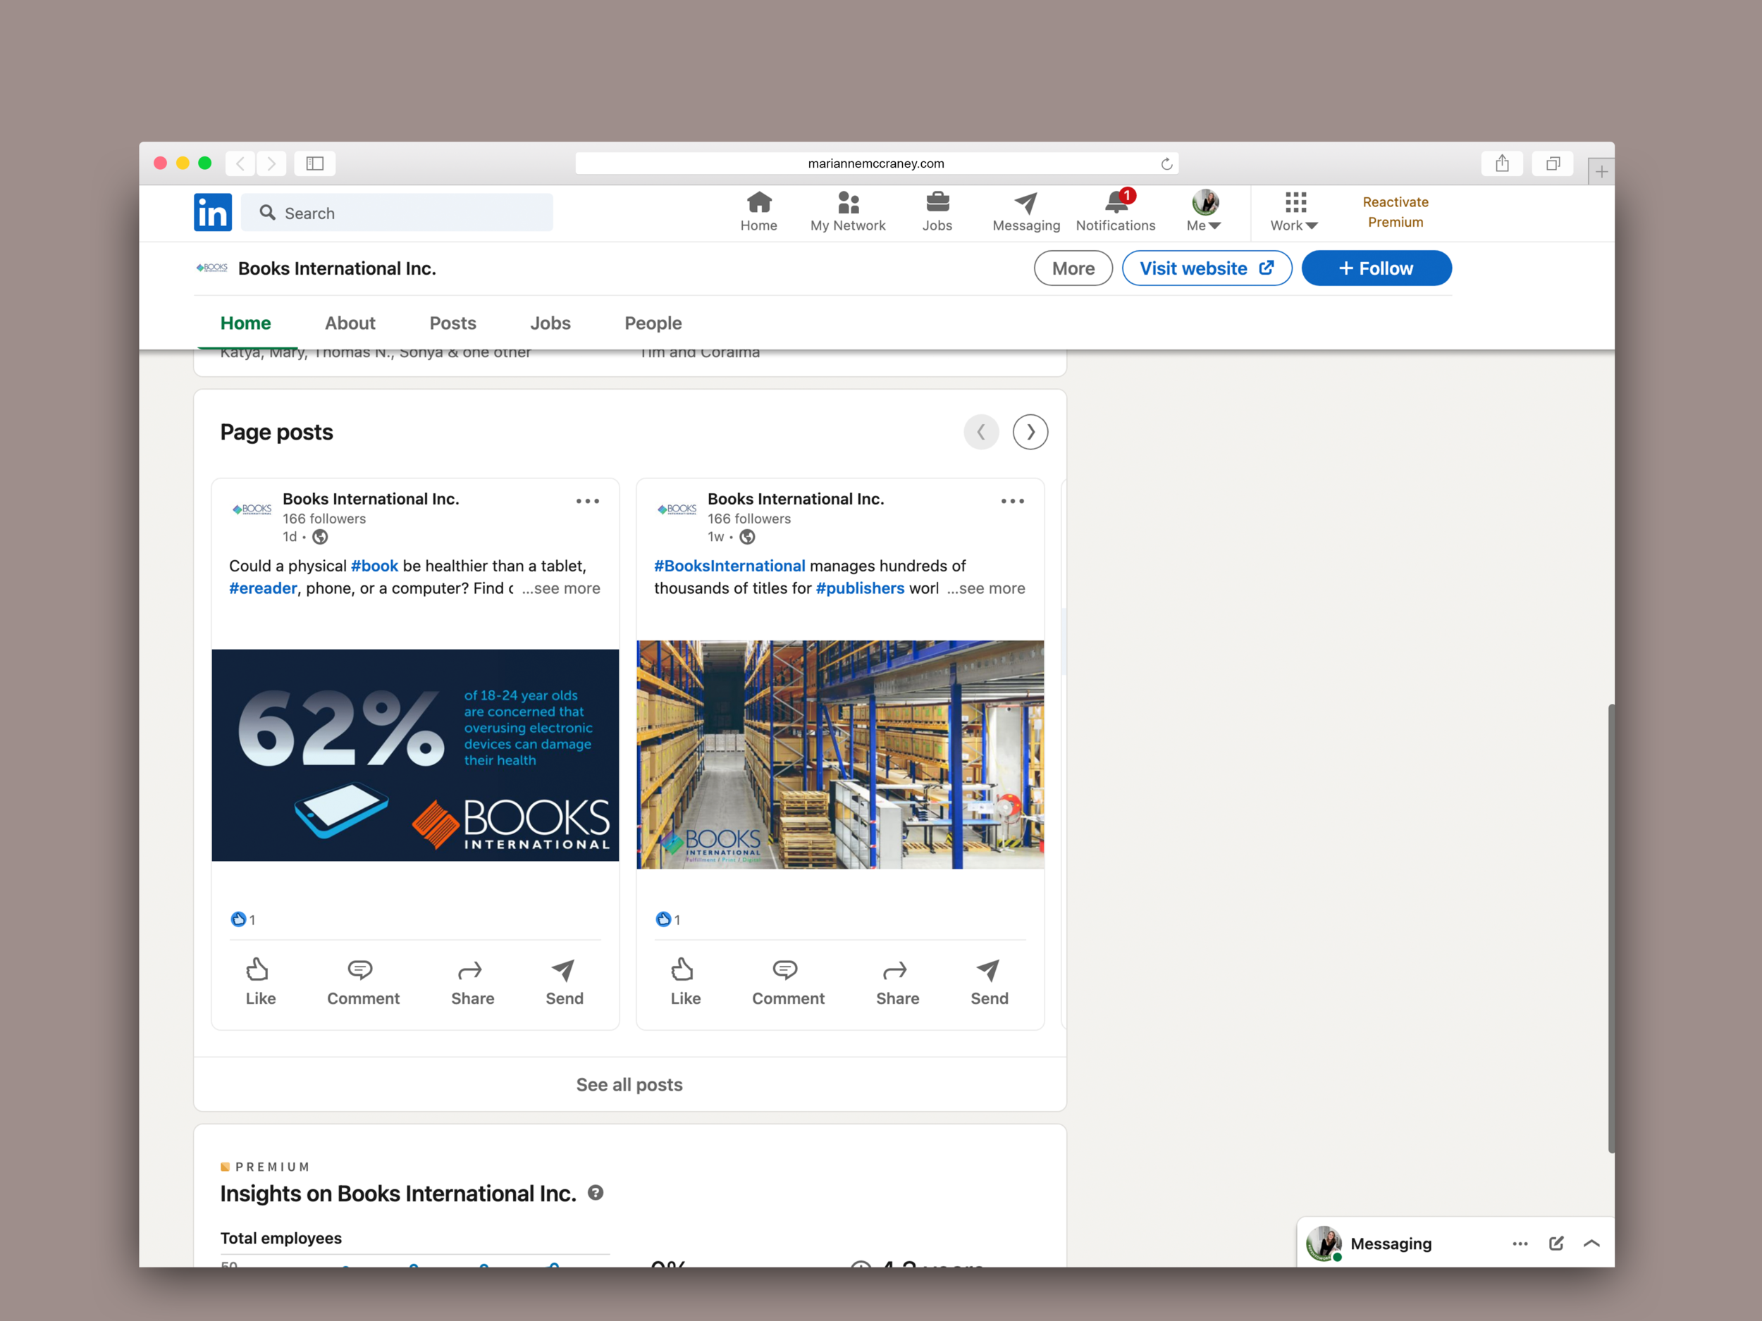Send the 62% post
Screen dimensions: 1762x1321
click(x=564, y=983)
